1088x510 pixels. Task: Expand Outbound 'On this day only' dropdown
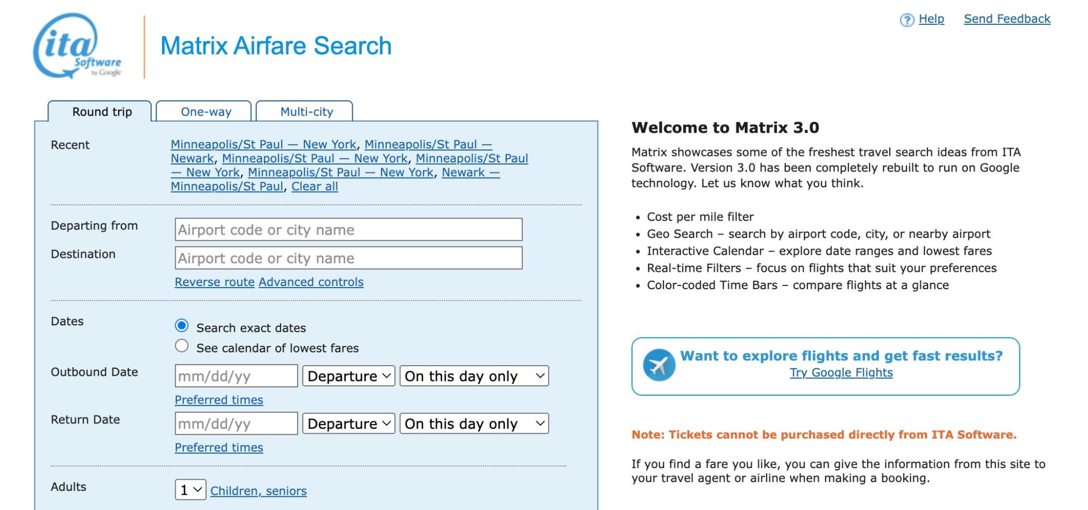tap(474, 376)
